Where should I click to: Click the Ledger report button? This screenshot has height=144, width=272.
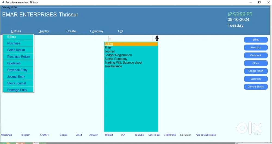click(256, 71)
